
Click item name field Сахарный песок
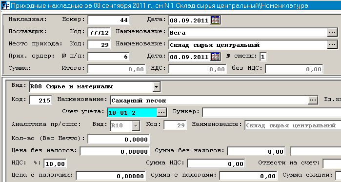209,100
